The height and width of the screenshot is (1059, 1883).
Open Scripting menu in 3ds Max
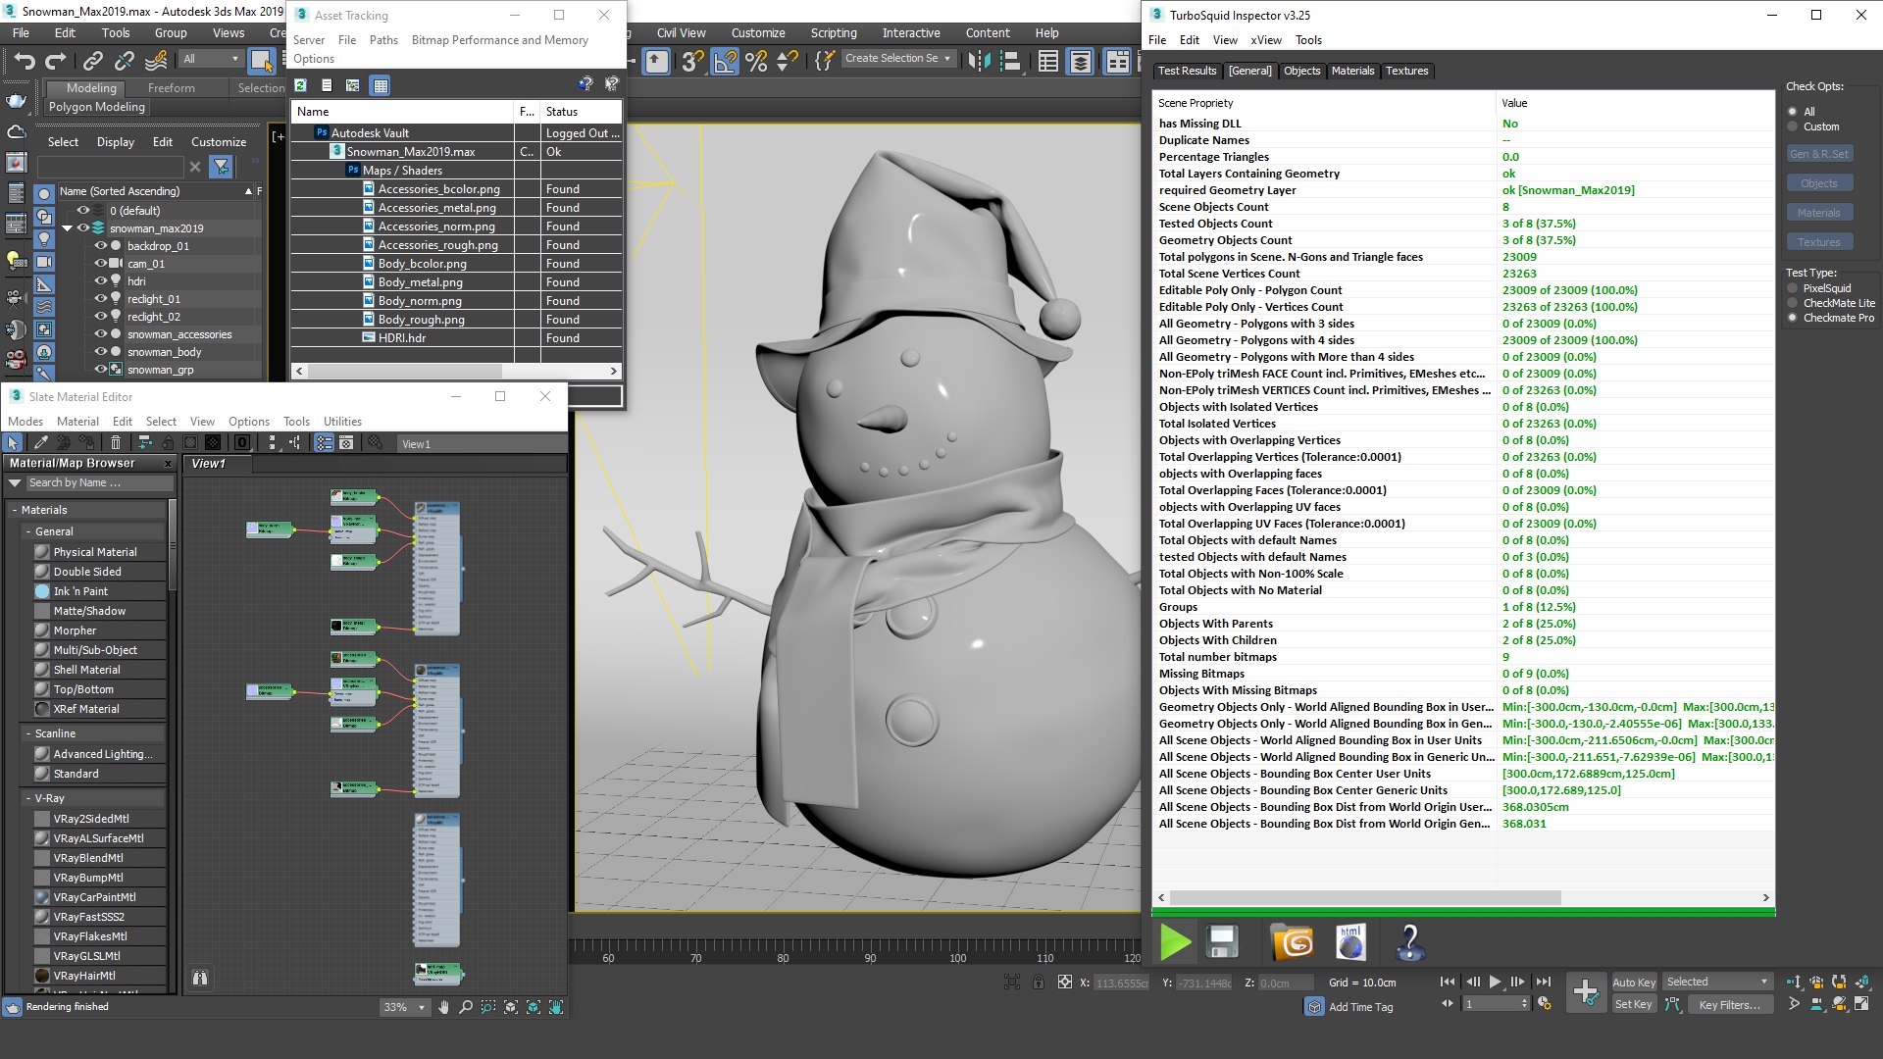click(833, 32)
